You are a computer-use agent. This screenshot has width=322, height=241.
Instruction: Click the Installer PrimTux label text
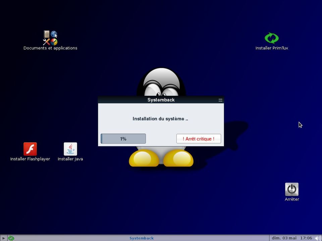point(272,48)
